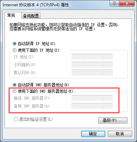Click the 备用 DNS 服务器 field

click(x=92, y=106)
